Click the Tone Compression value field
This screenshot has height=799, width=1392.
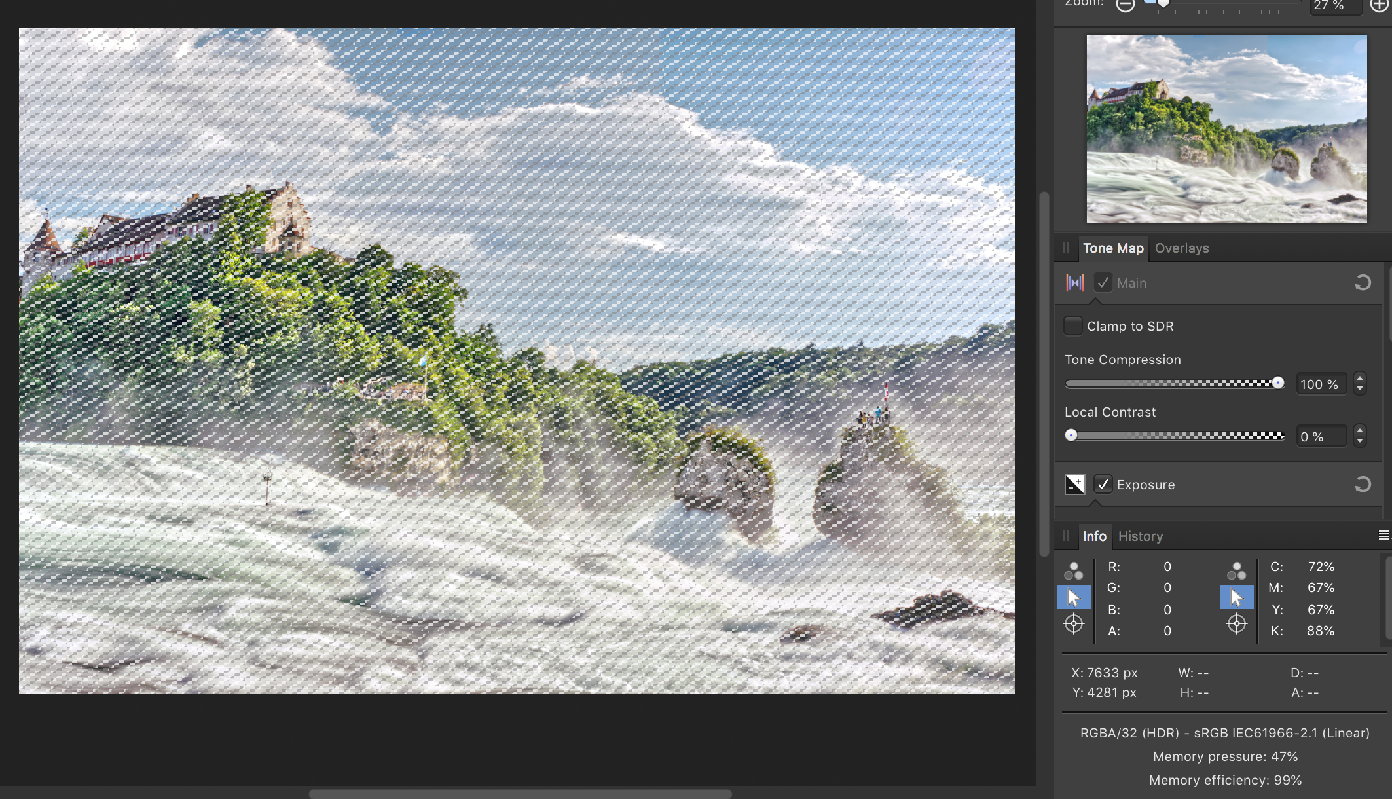pos(1321,384)
